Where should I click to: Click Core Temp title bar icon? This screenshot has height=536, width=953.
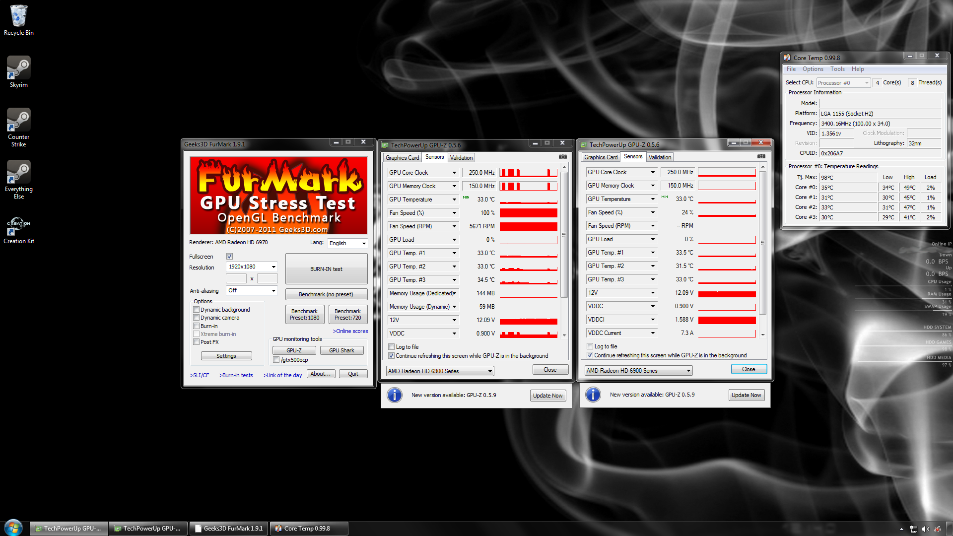[787, 58]
